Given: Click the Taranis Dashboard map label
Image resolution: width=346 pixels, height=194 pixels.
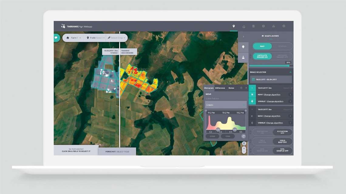Looking at the screenshot, I should coord(129,52).
